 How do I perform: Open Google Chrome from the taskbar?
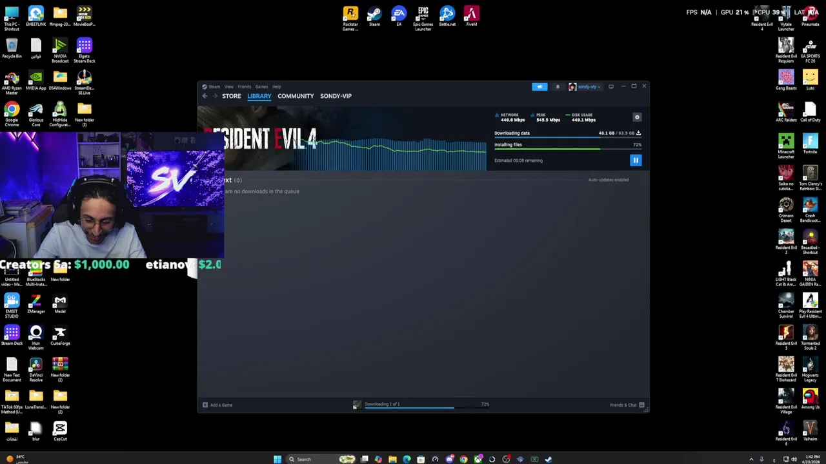463,459
